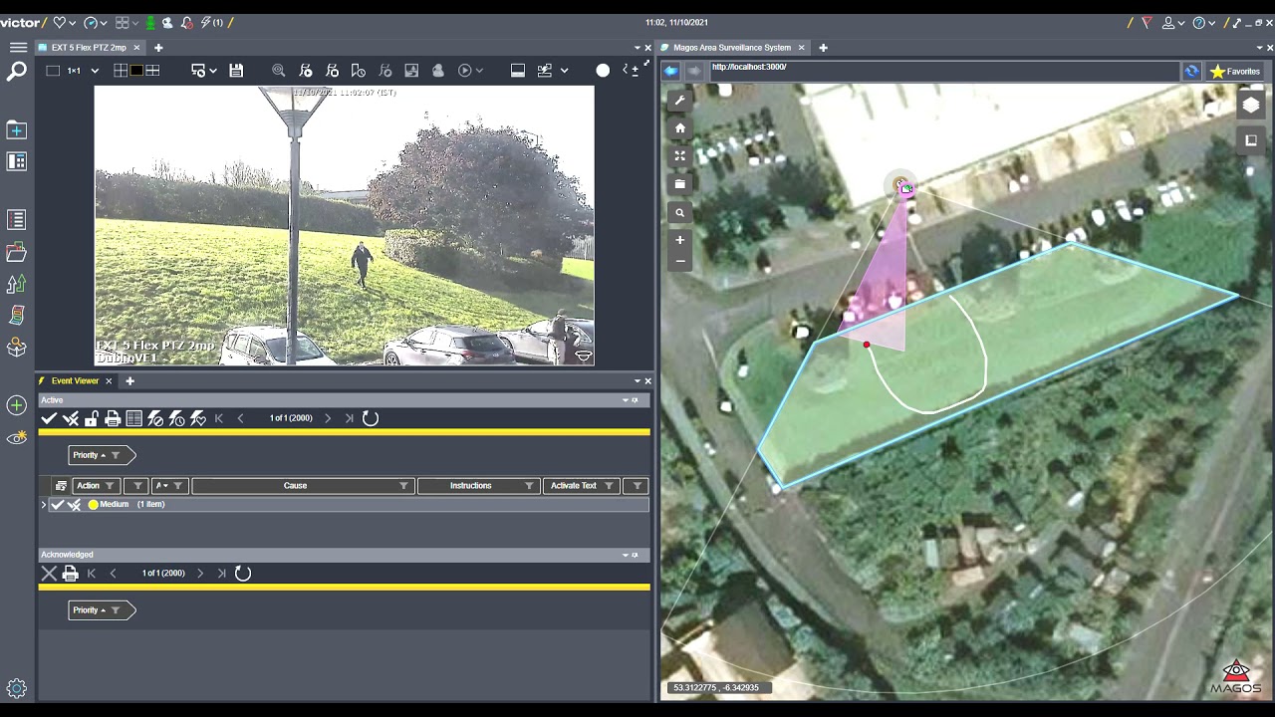This screenshot has width=1275, height=717.
Task: Add new tab next to EXT 5 Flex tab
Action: click(x=158, y=48)
